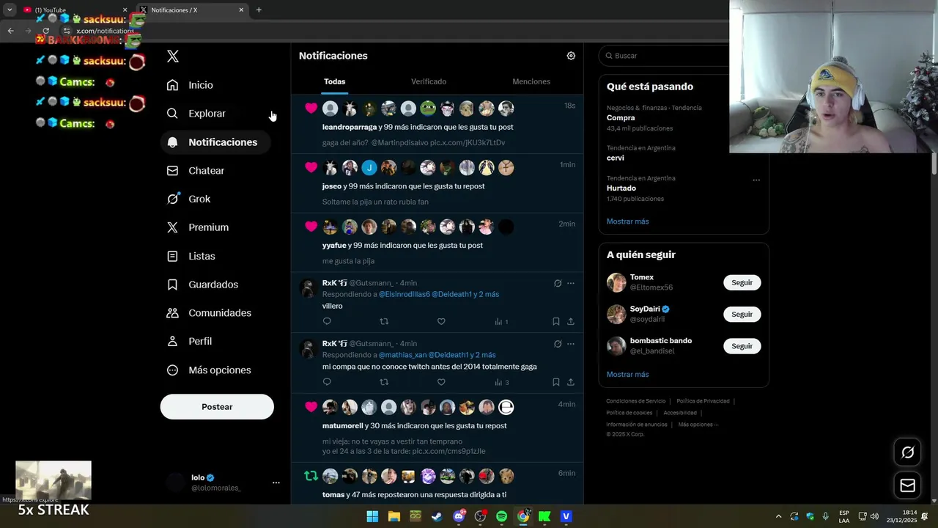The image size is (938, 528).
Task: Open Premium in the sidebar
Action: pos(198,227)
